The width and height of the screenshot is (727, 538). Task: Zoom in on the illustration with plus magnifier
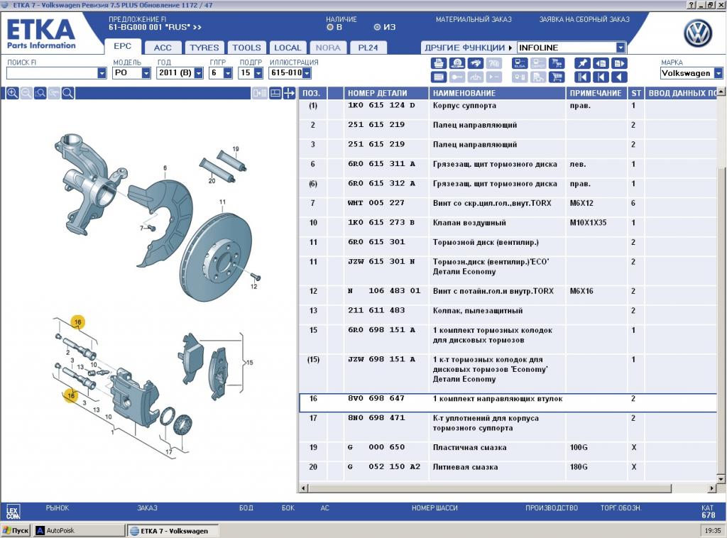[x=13, y=93]
